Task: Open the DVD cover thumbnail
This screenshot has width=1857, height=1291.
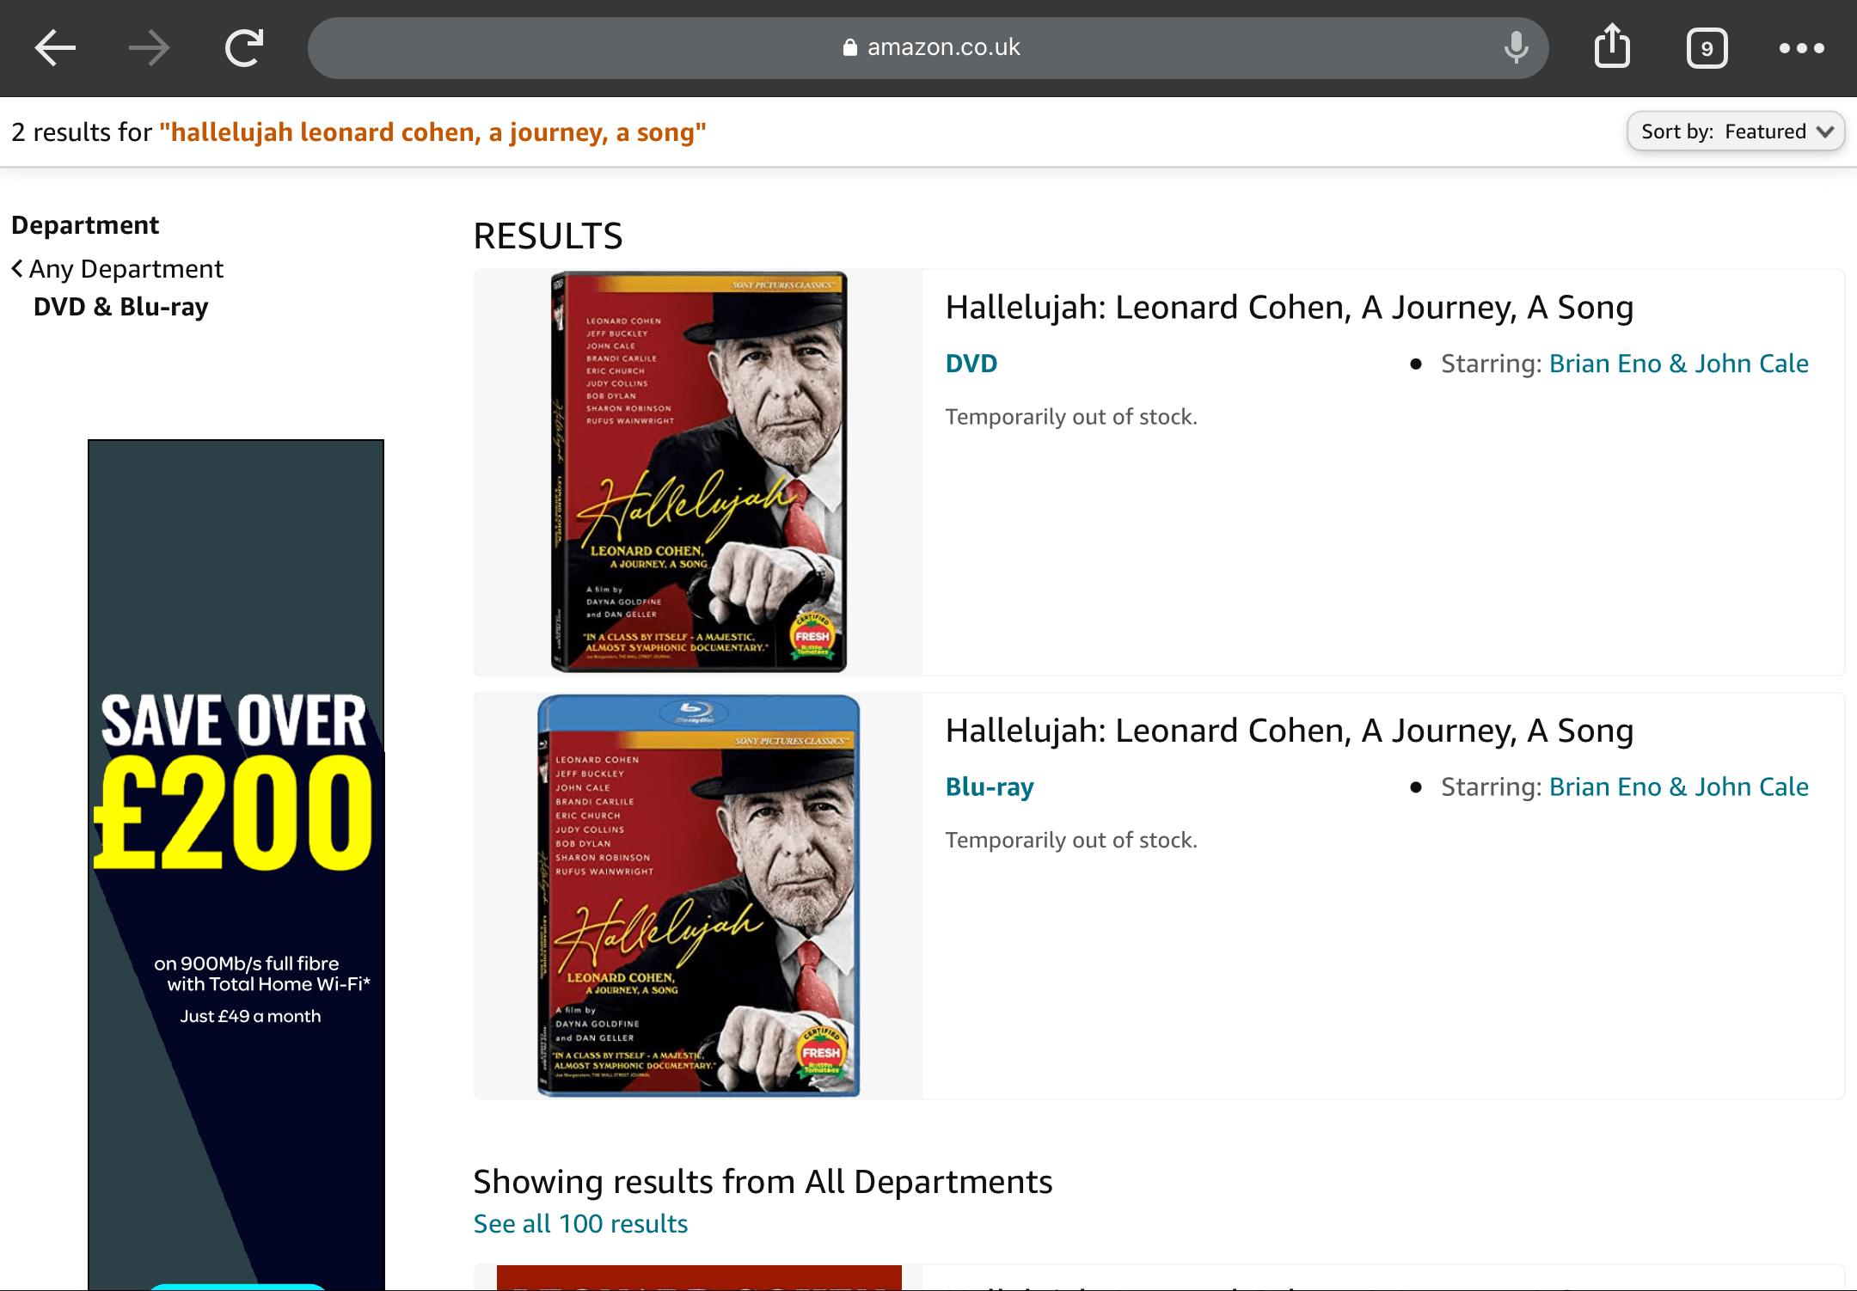Action: pyautogui.click(x=698, y=472)
